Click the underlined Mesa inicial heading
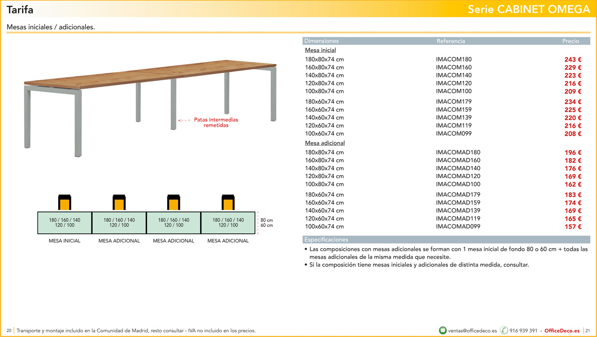Viewport: 597px width, 337px height. tap(320, 50)
